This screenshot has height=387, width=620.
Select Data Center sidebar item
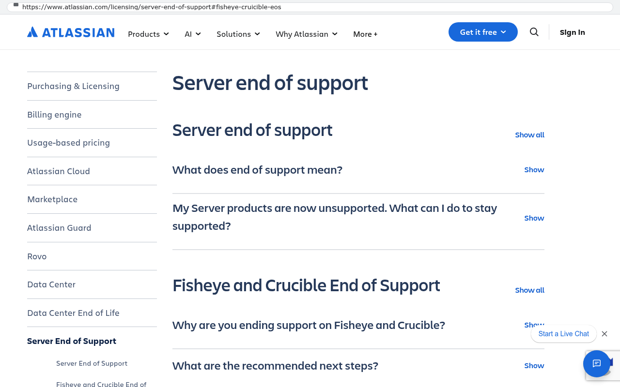(51, 284)
